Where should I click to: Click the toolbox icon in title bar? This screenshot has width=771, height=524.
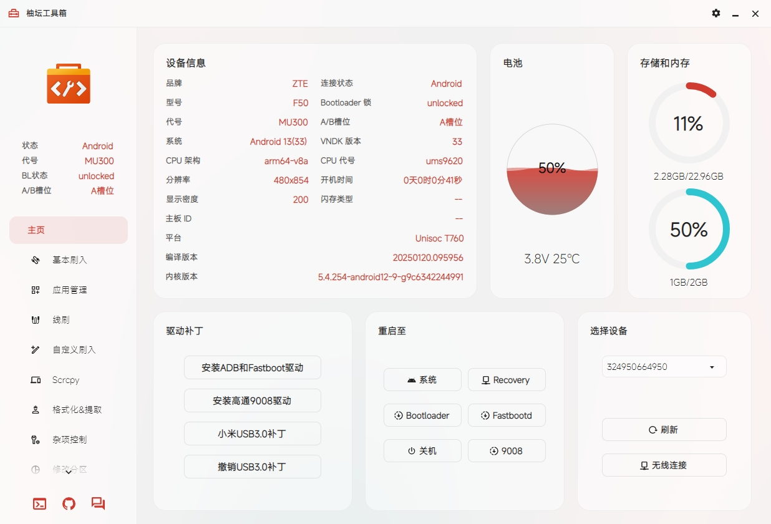(14, 13)
